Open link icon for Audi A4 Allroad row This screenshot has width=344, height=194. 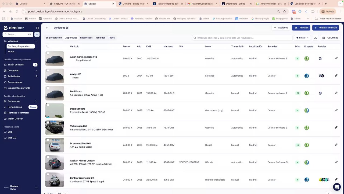pyautogui.click(x=336, y=162)
